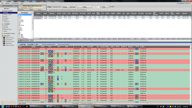The image size is (192, 108).
Task: Collapse the Cash Games tree node
Action: tap(1, 11)
